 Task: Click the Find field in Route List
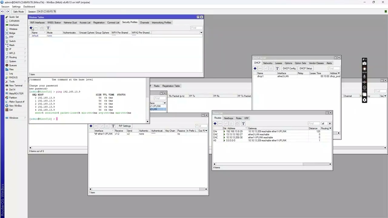tap(314, 124)
